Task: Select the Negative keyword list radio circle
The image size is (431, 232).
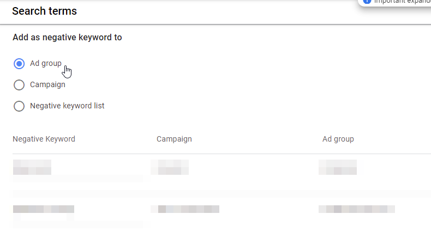Action: click(x=19, y=106)
